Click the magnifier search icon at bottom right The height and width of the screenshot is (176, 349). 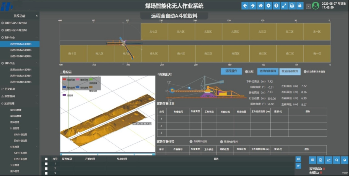pyautogui.click(x=336, y=160)
